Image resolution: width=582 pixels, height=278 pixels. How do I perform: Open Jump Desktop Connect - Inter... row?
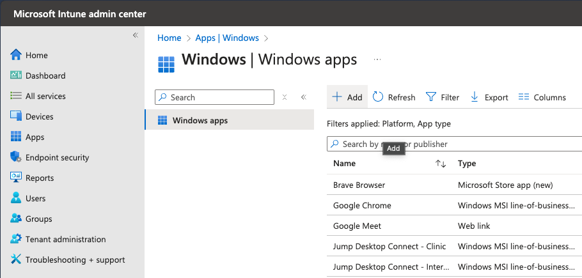point(391,266)
